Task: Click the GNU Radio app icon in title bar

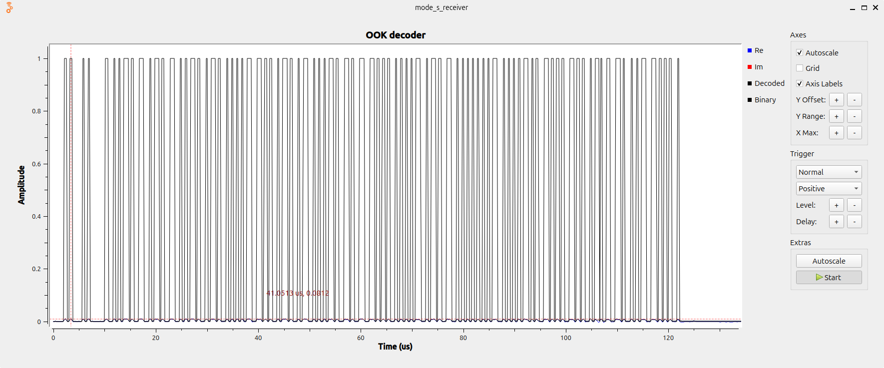Action: click(x=9, y=7)
